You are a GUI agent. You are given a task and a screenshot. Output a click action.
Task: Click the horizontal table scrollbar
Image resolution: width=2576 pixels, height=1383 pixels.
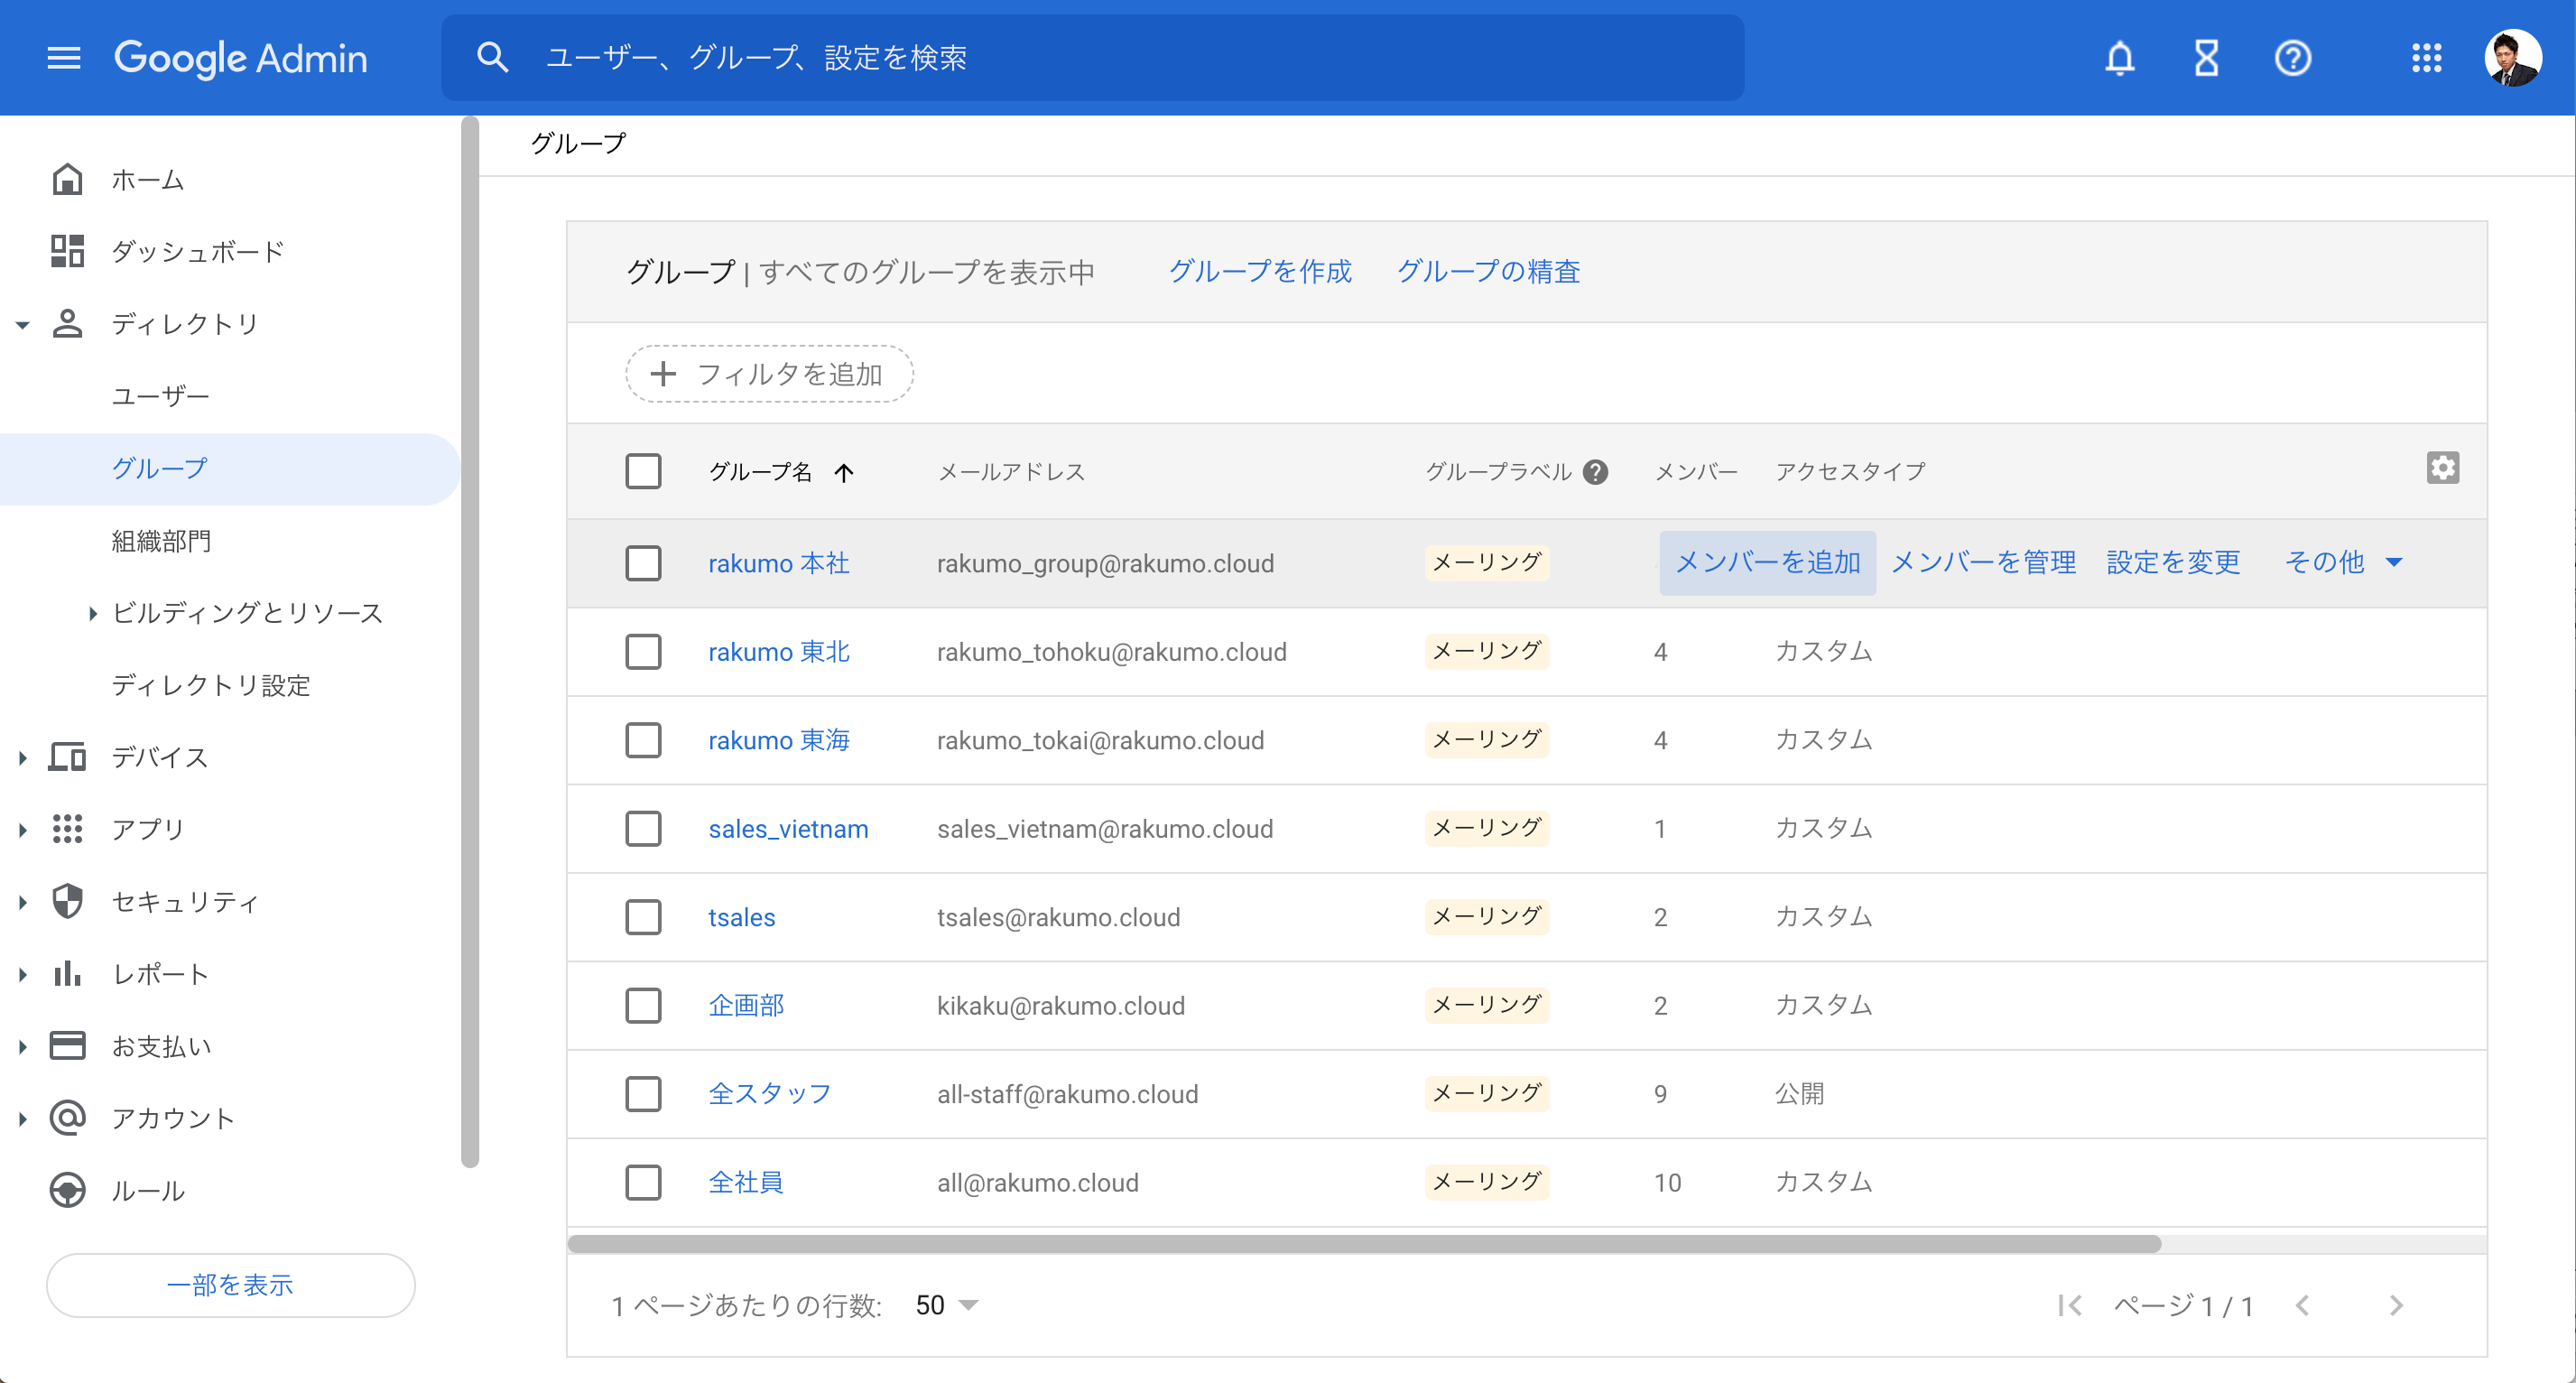point(1364,1244)
